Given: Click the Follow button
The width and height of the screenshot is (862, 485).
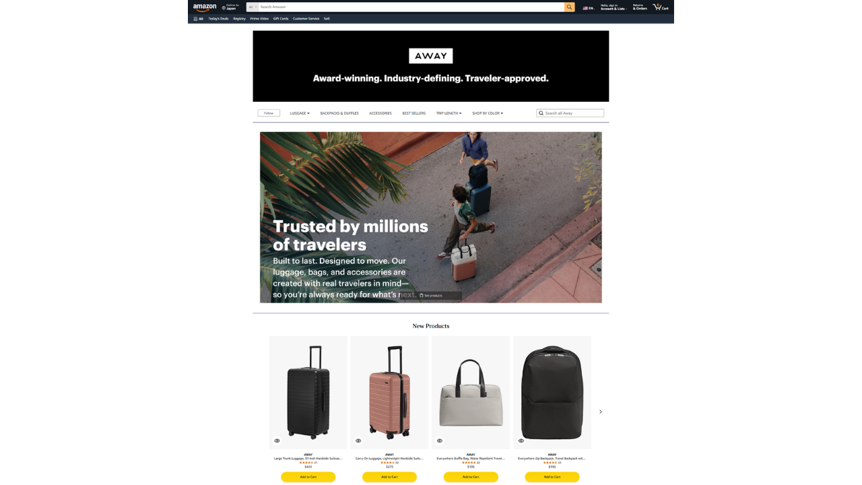Looking at the screenshot, I should click(269, 113).
